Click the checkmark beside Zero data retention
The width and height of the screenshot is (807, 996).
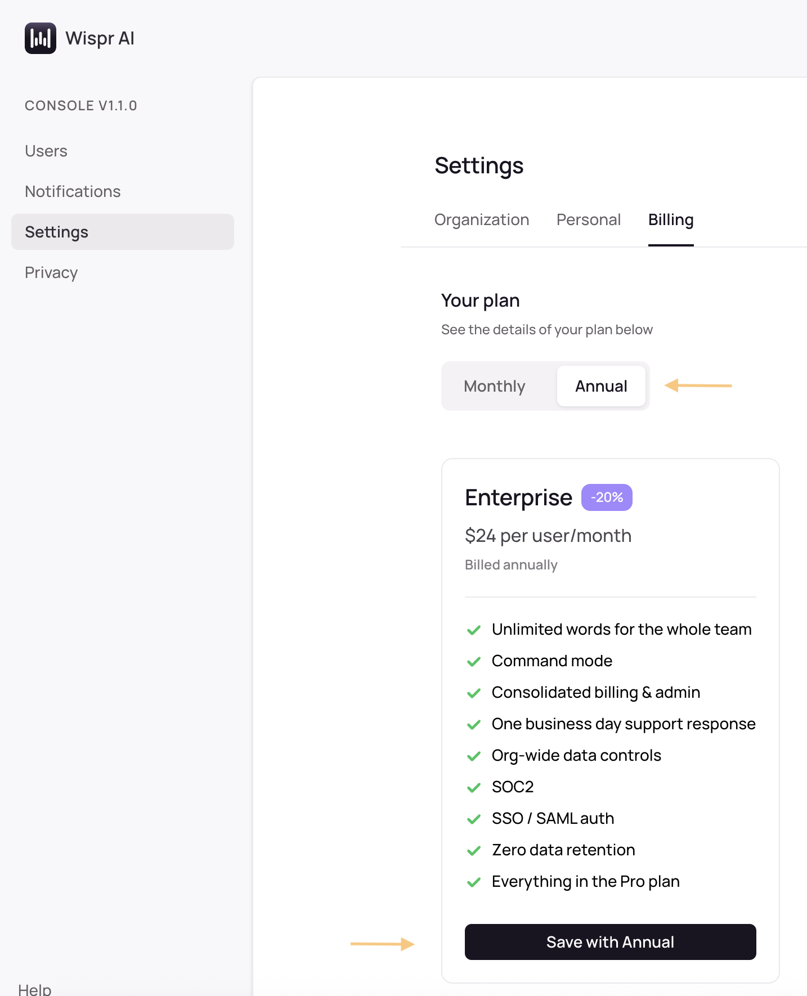tap(474, 850)
